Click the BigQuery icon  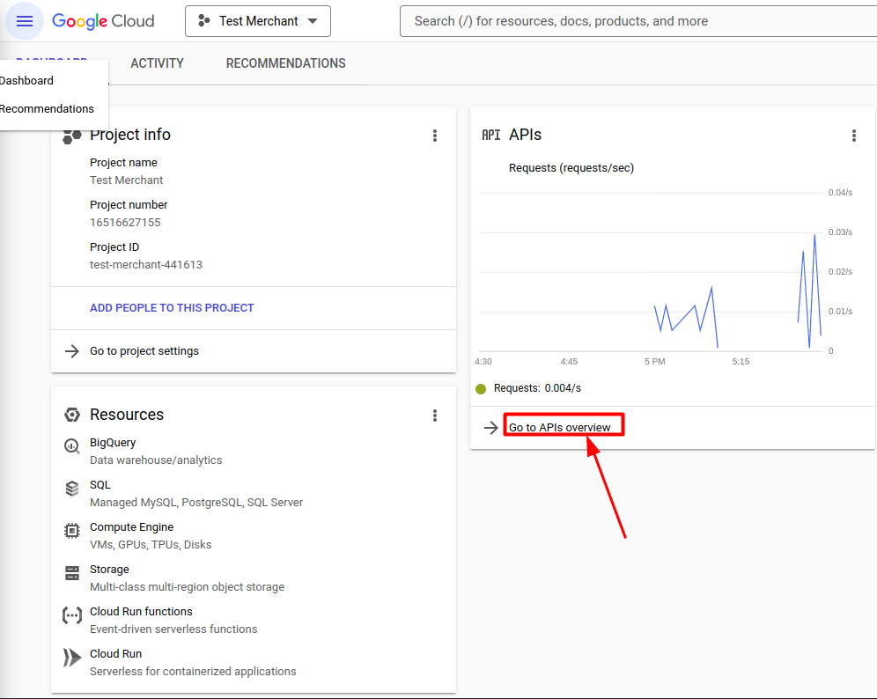[72, 445]
